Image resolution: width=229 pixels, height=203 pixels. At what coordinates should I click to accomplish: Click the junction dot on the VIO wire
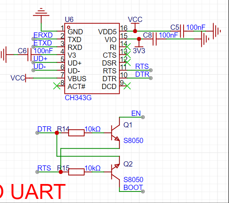[x=139, y=39]
